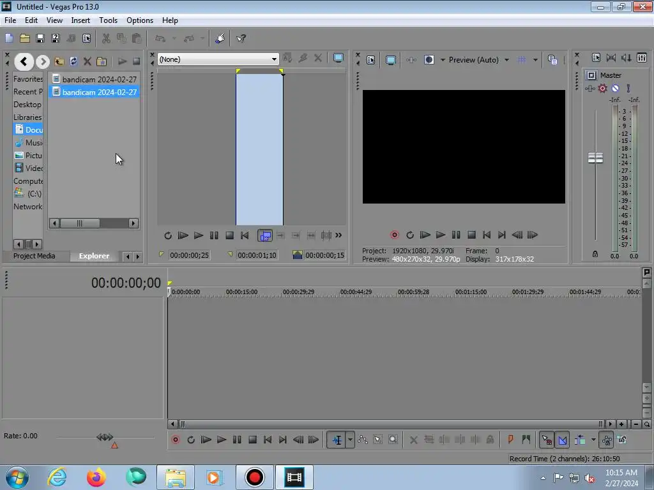The height and width of the screenshot is (490, 654).
Task: Open a project with the Open folder icon
Action: 25,38
